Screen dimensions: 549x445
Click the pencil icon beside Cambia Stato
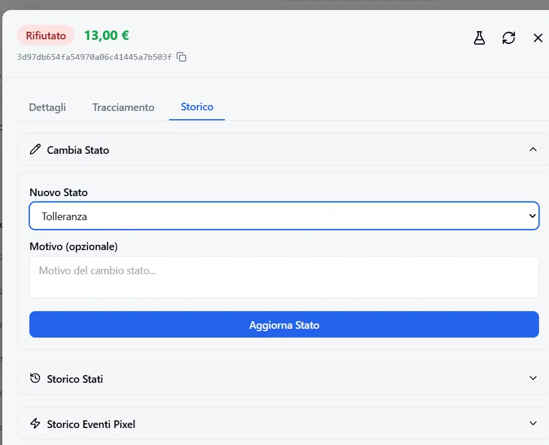coord(35,150)
